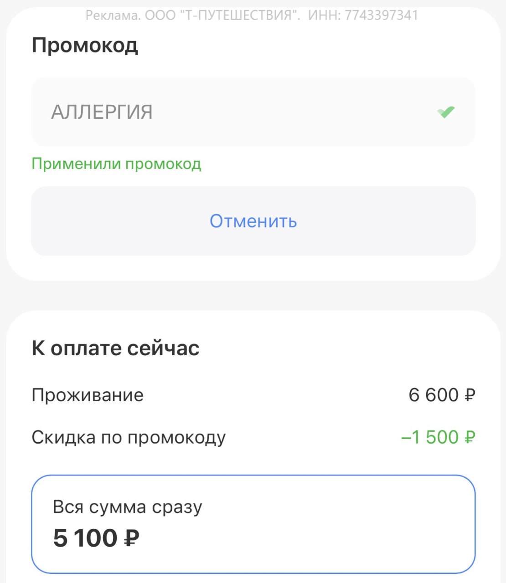Screen dimensions: 506x583
Task: Click the ruble sign after 6 600
Action: 470,395
